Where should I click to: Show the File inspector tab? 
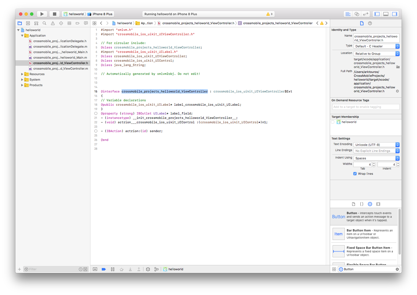362,23
